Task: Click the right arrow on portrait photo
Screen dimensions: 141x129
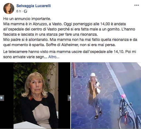Action: coord(69,98)
